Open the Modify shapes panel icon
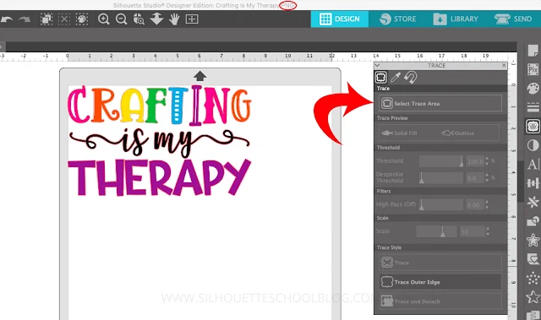Screen dimensions: 541x320 pyautogui.click(x=533, y=221)
